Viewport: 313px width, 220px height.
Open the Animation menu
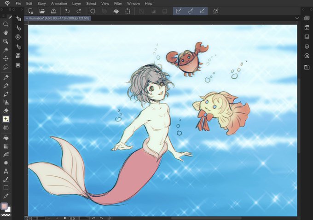[x=59, y=3]
